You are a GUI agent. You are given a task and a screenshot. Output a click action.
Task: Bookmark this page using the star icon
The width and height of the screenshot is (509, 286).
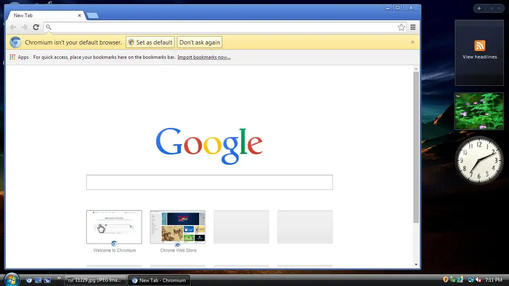[401, 27]
